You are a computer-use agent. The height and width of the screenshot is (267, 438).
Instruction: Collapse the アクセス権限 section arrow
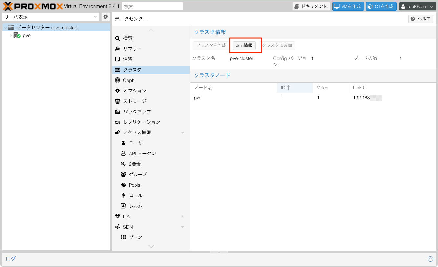(183, 133)
